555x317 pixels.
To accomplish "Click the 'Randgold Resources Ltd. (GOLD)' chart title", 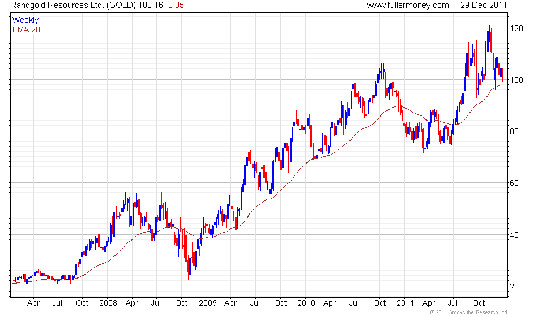I will click(x=73, y=5).
